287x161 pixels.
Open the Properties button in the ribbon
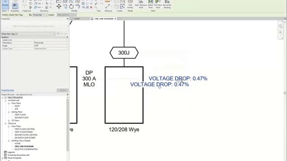pos(15,6)
